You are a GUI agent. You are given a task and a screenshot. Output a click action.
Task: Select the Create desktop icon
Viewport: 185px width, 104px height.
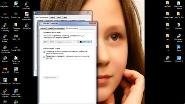16,69
